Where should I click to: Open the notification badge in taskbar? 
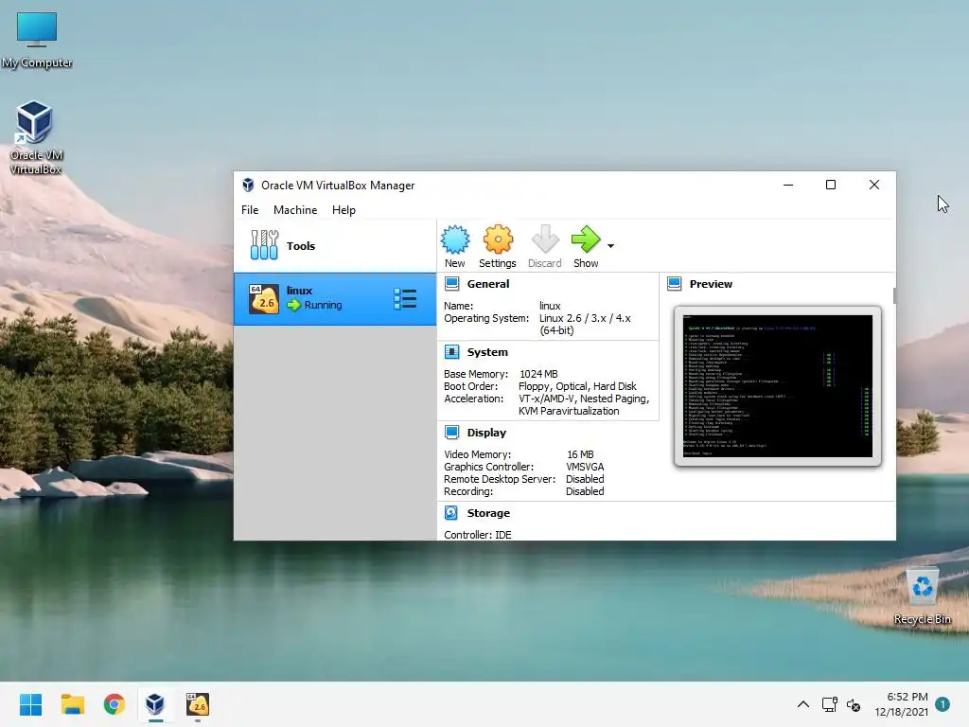[943, 704]
